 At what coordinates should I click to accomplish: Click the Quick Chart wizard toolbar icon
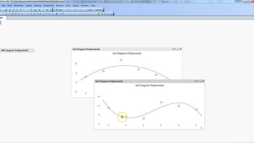click(x=35, y=10)
